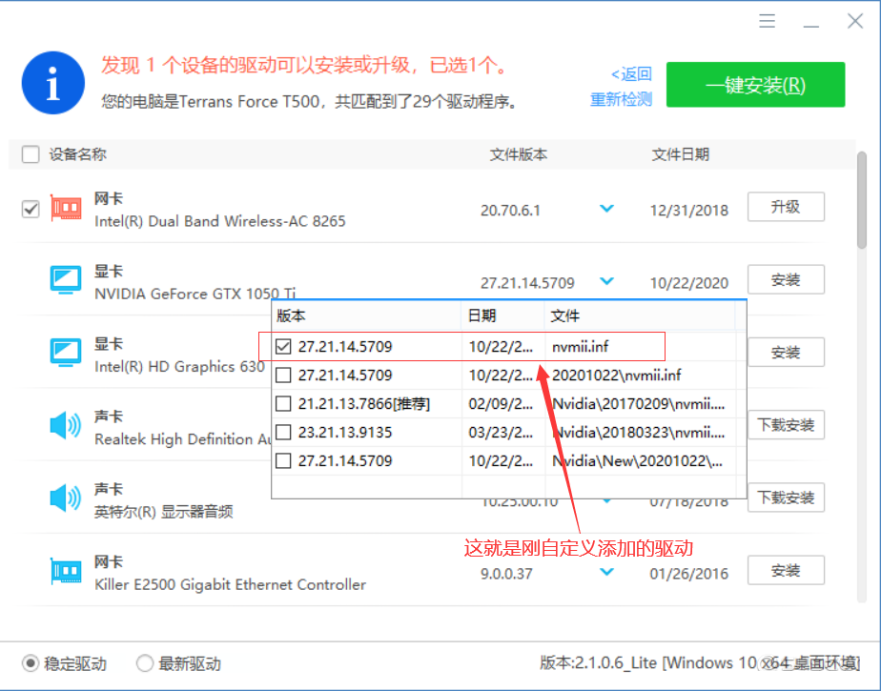The width and height of the screenshot is (881, 691).
Task: Click the blue info circle icon
Action: click(53, 83)
